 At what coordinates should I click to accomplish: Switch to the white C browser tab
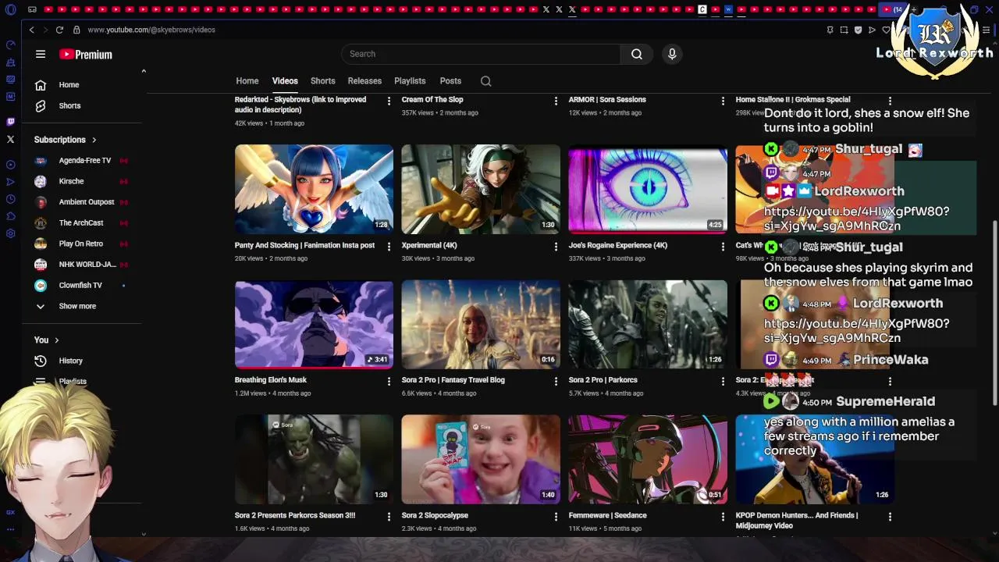click(702, 9)
